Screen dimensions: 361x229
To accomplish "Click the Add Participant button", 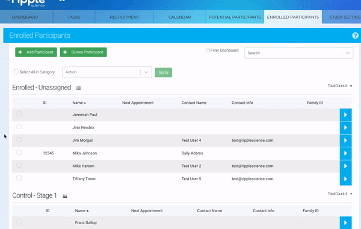I will coord(36,52).
